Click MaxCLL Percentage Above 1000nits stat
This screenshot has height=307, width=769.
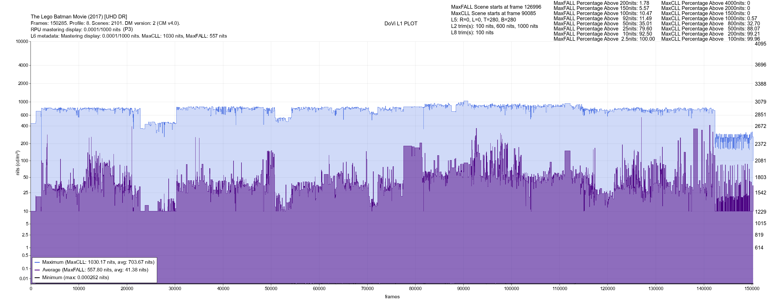tap(709, 18)
